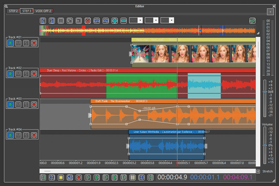
Task: Solo Track #03 using the S button
Action: [x=26, y=104]
